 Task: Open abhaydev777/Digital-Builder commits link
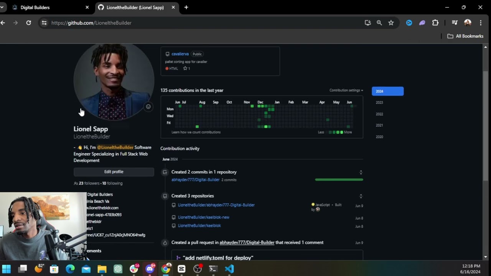(x=195, y=180)
